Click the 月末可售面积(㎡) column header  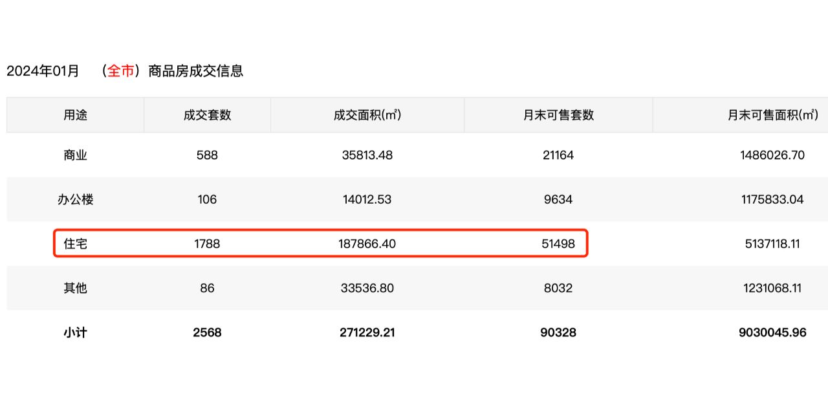click(x=773, y=115)
